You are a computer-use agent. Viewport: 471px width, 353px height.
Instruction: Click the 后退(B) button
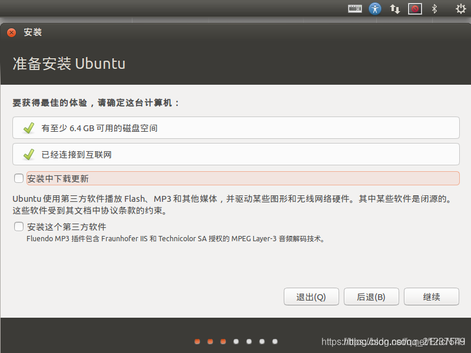click(372, 297)
